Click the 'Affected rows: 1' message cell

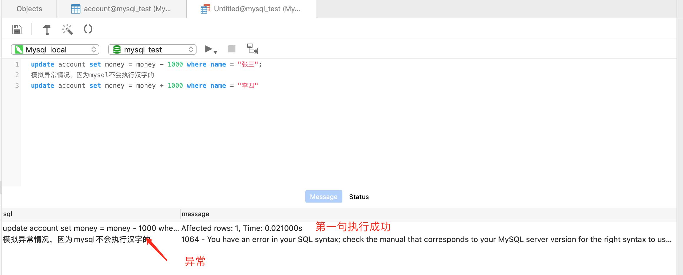pos(242,228)
